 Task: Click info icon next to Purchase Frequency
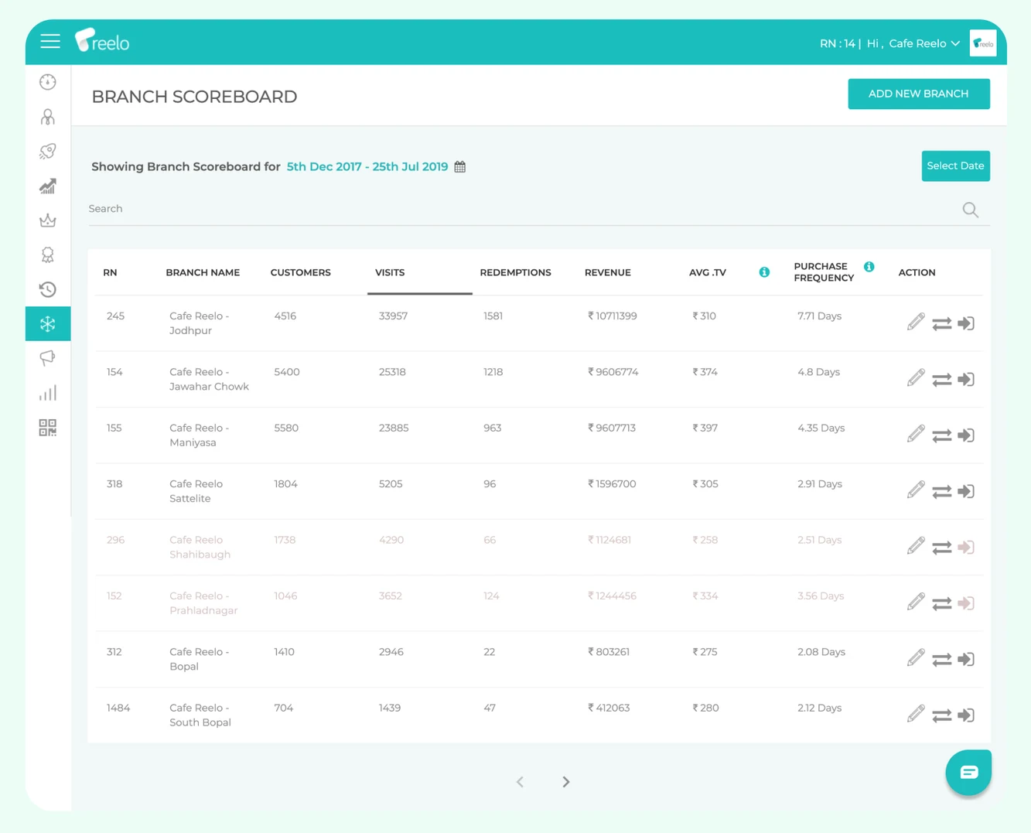(869, 267)
